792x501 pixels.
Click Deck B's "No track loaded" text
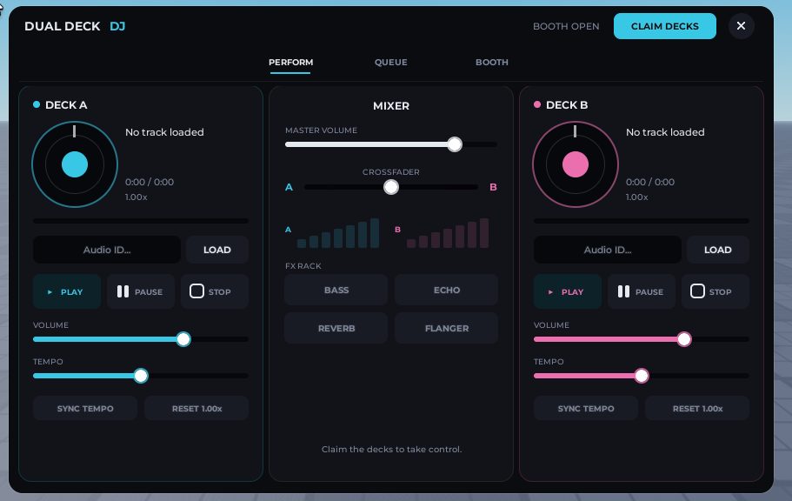[x=665, y=132]
